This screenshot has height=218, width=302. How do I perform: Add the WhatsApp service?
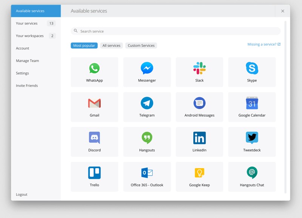(x=94, y=72)
